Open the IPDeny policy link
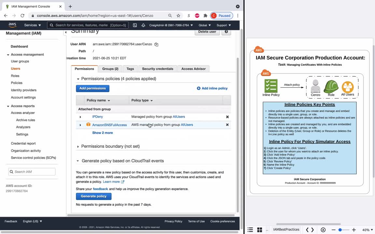Screen dimensions: 375x234 [98, 117]
